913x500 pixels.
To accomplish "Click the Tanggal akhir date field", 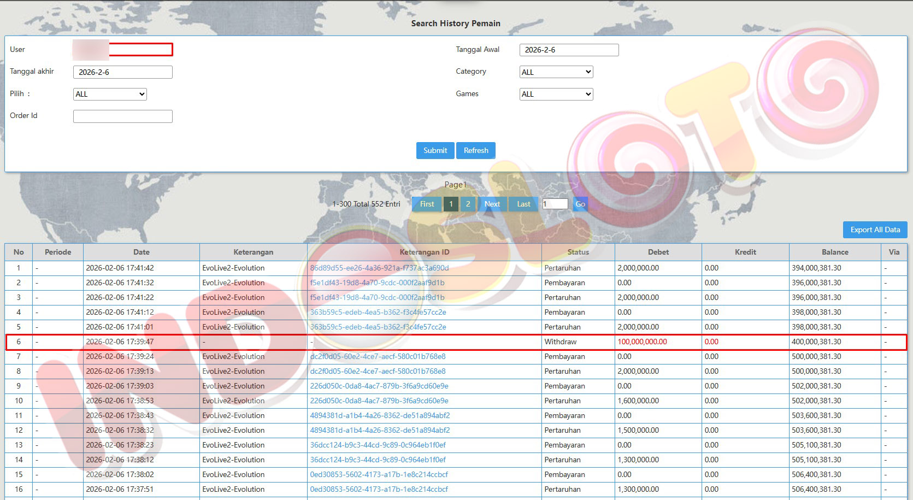I will click(123, 72).
